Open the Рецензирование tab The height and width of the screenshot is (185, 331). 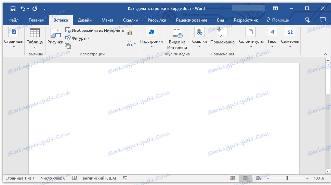pos(192,20)
